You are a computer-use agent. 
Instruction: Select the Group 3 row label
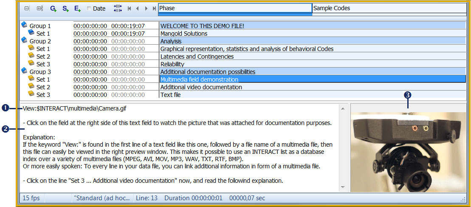[x=40, y=72]
